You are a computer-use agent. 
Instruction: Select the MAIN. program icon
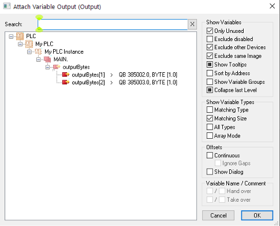pyautogui.click(x=47, y=60)
